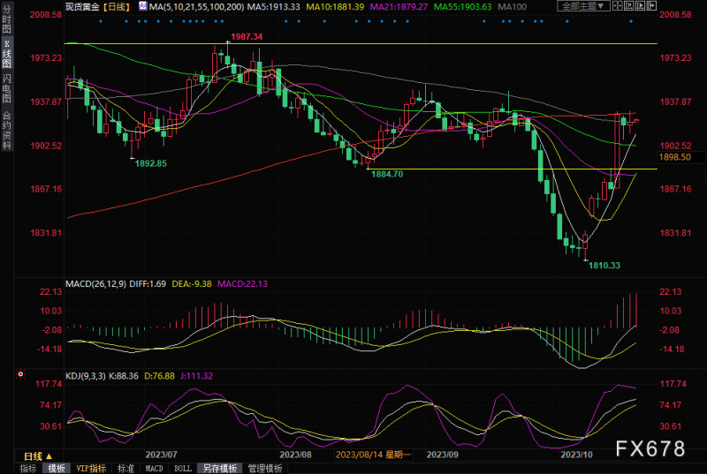
Task: Open the 闪电图 sidebar tab
Action: point(7,89)
